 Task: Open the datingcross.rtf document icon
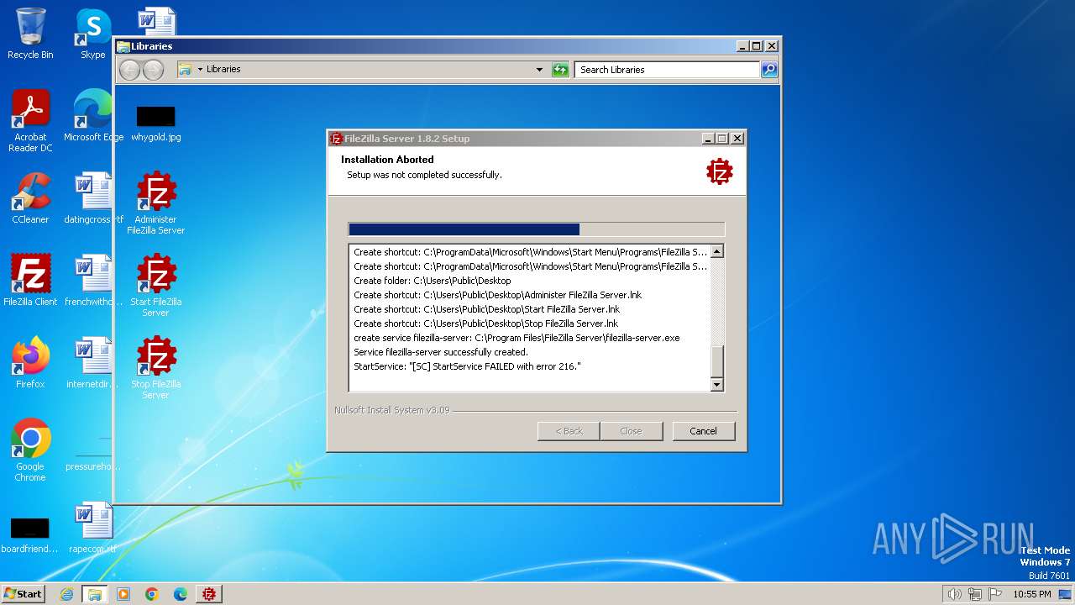[x=93, y=198]
